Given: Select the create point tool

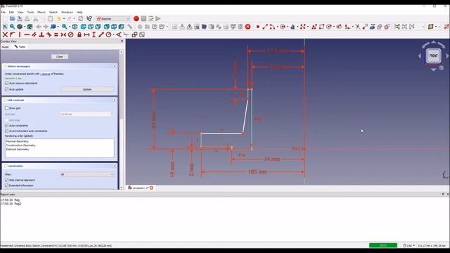Looking at the screenshot, I should pyautogui.click(x=258, y=27).
